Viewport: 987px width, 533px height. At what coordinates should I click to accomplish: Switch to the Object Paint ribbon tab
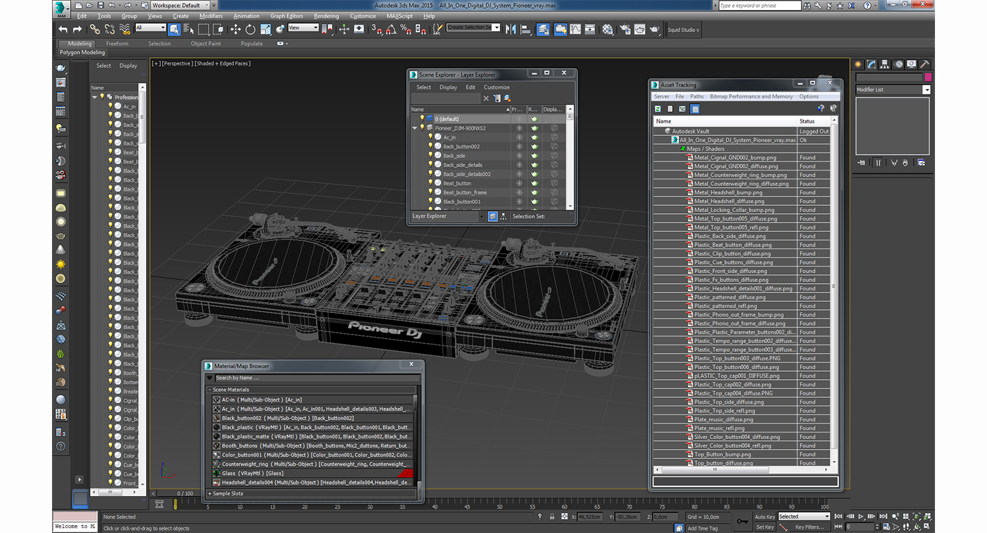205,43
